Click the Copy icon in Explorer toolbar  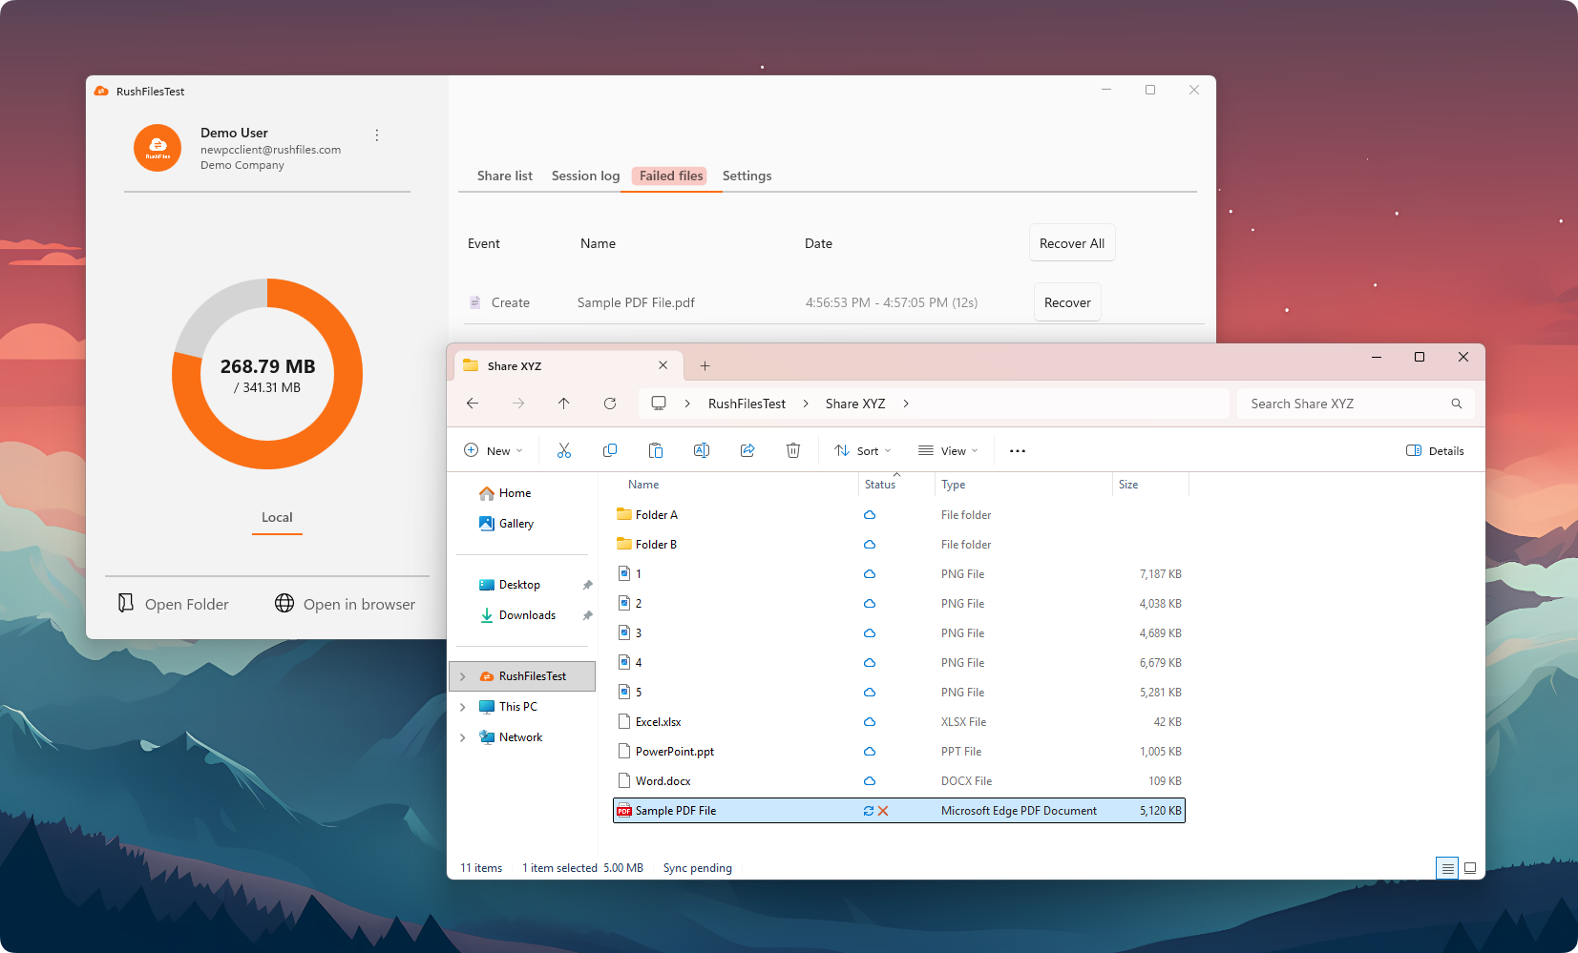click(610, 450)
